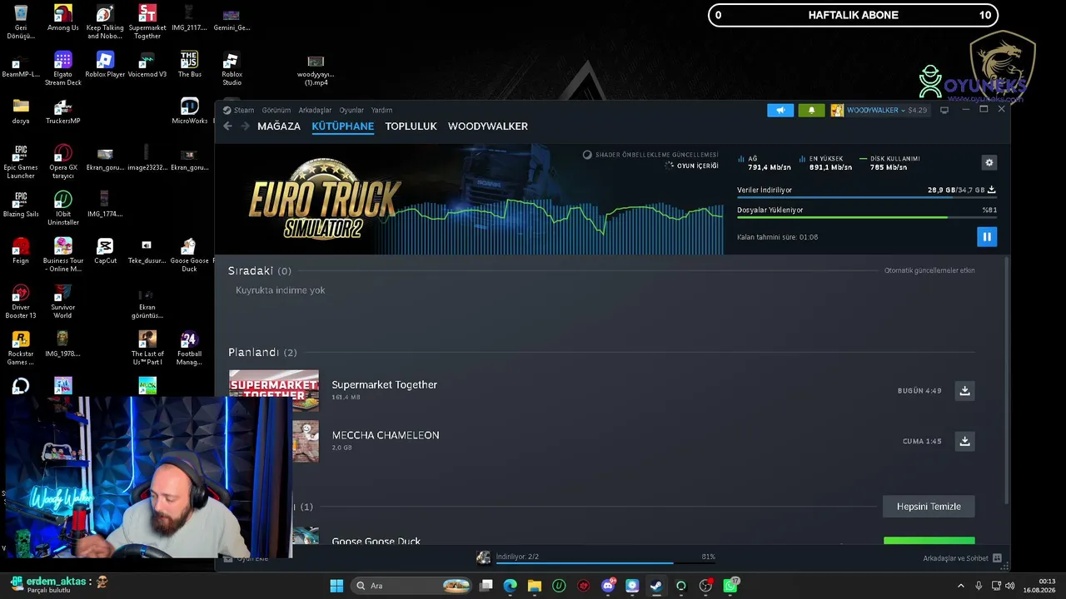This screenshot has width=1066, height=599.
Task: Open WhatsApp from the taskbar
Action: [x=730, y=586]
